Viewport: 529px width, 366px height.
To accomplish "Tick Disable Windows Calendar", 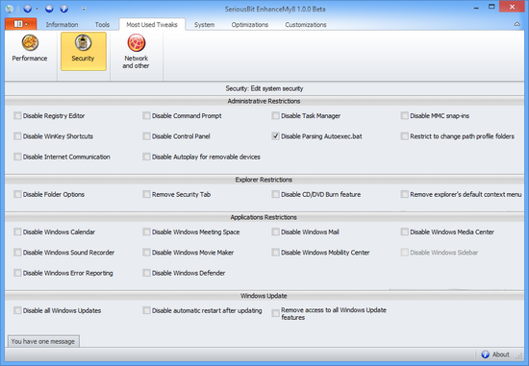I will [17, 232].
